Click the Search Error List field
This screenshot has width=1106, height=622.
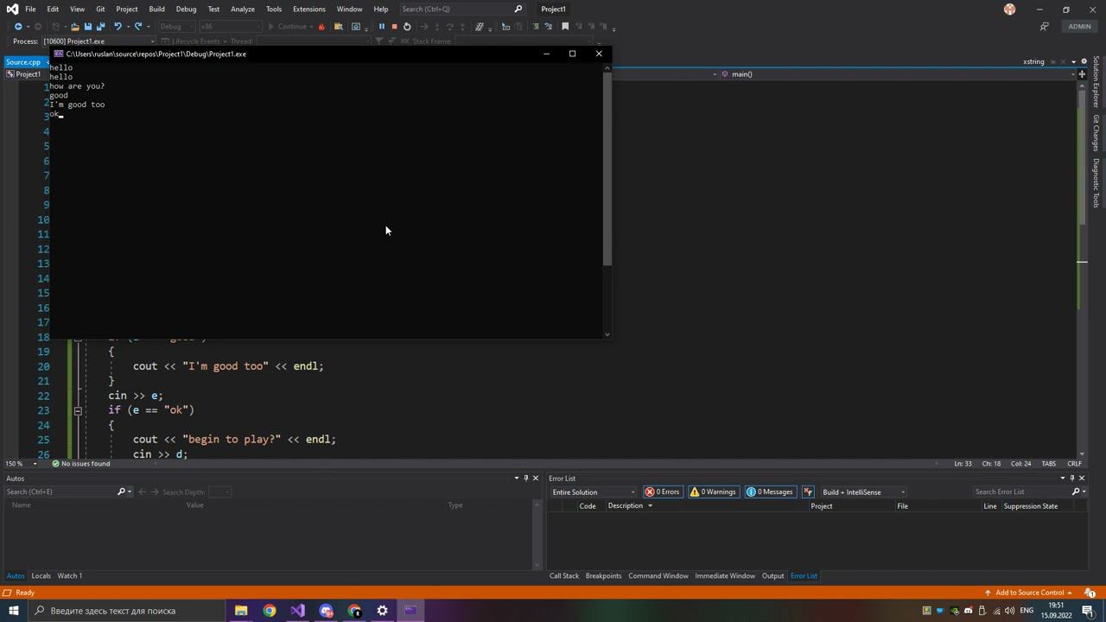[x=1020, y=492]
